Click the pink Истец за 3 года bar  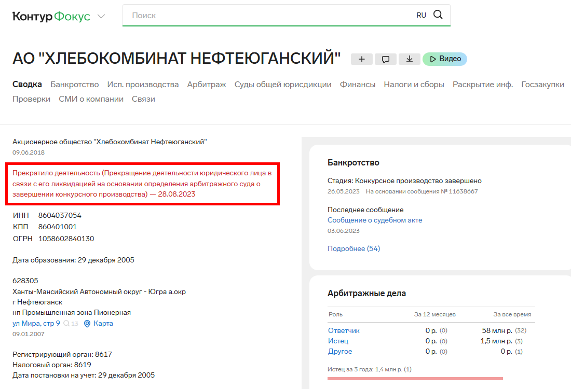[x=415, y=379]
